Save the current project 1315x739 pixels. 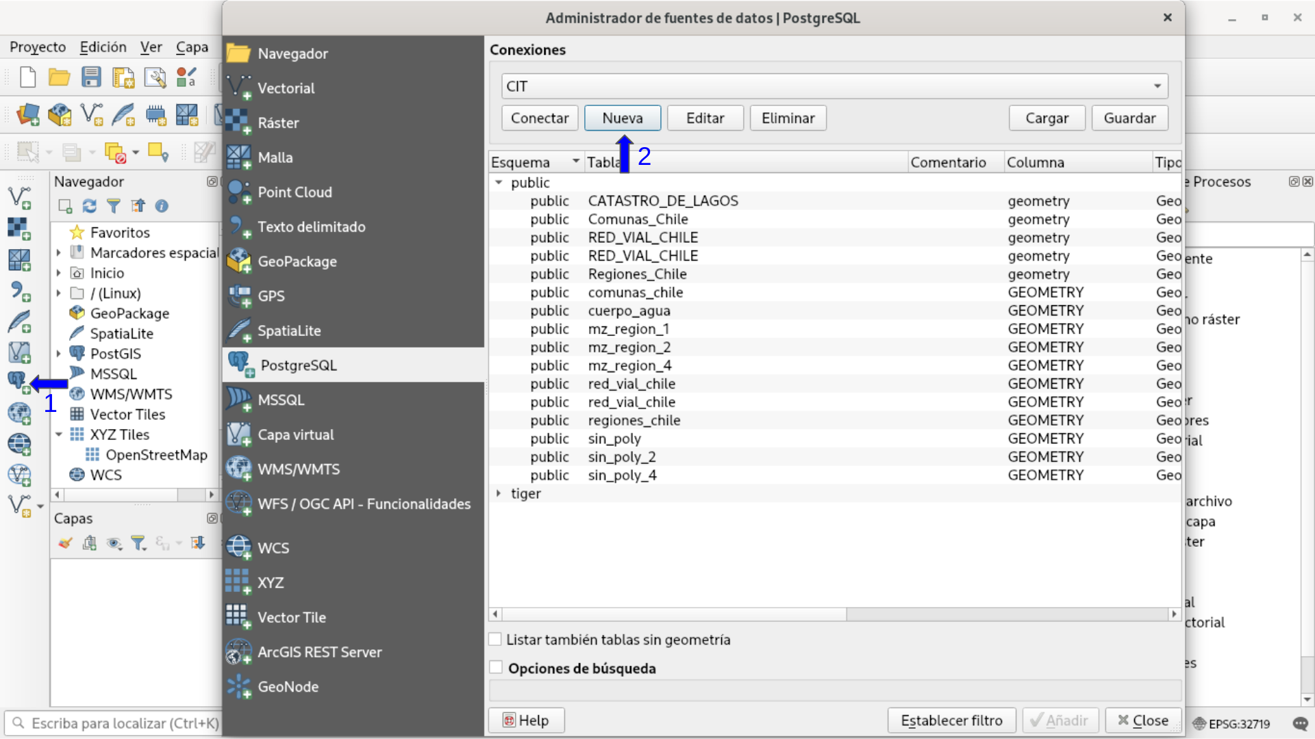coord(91,77)
